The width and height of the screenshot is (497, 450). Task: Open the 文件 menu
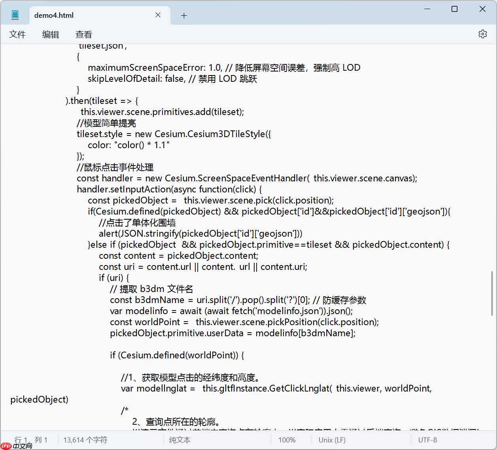17,34
